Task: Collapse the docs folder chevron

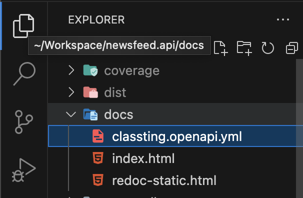Action: (71, 114)
